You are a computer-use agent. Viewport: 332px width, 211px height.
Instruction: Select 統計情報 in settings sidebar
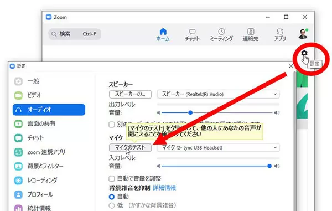[49, 208]
